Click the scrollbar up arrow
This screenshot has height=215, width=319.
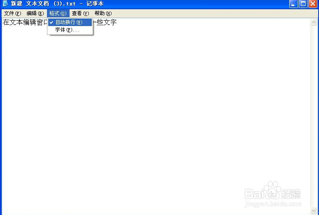(314, 22)
